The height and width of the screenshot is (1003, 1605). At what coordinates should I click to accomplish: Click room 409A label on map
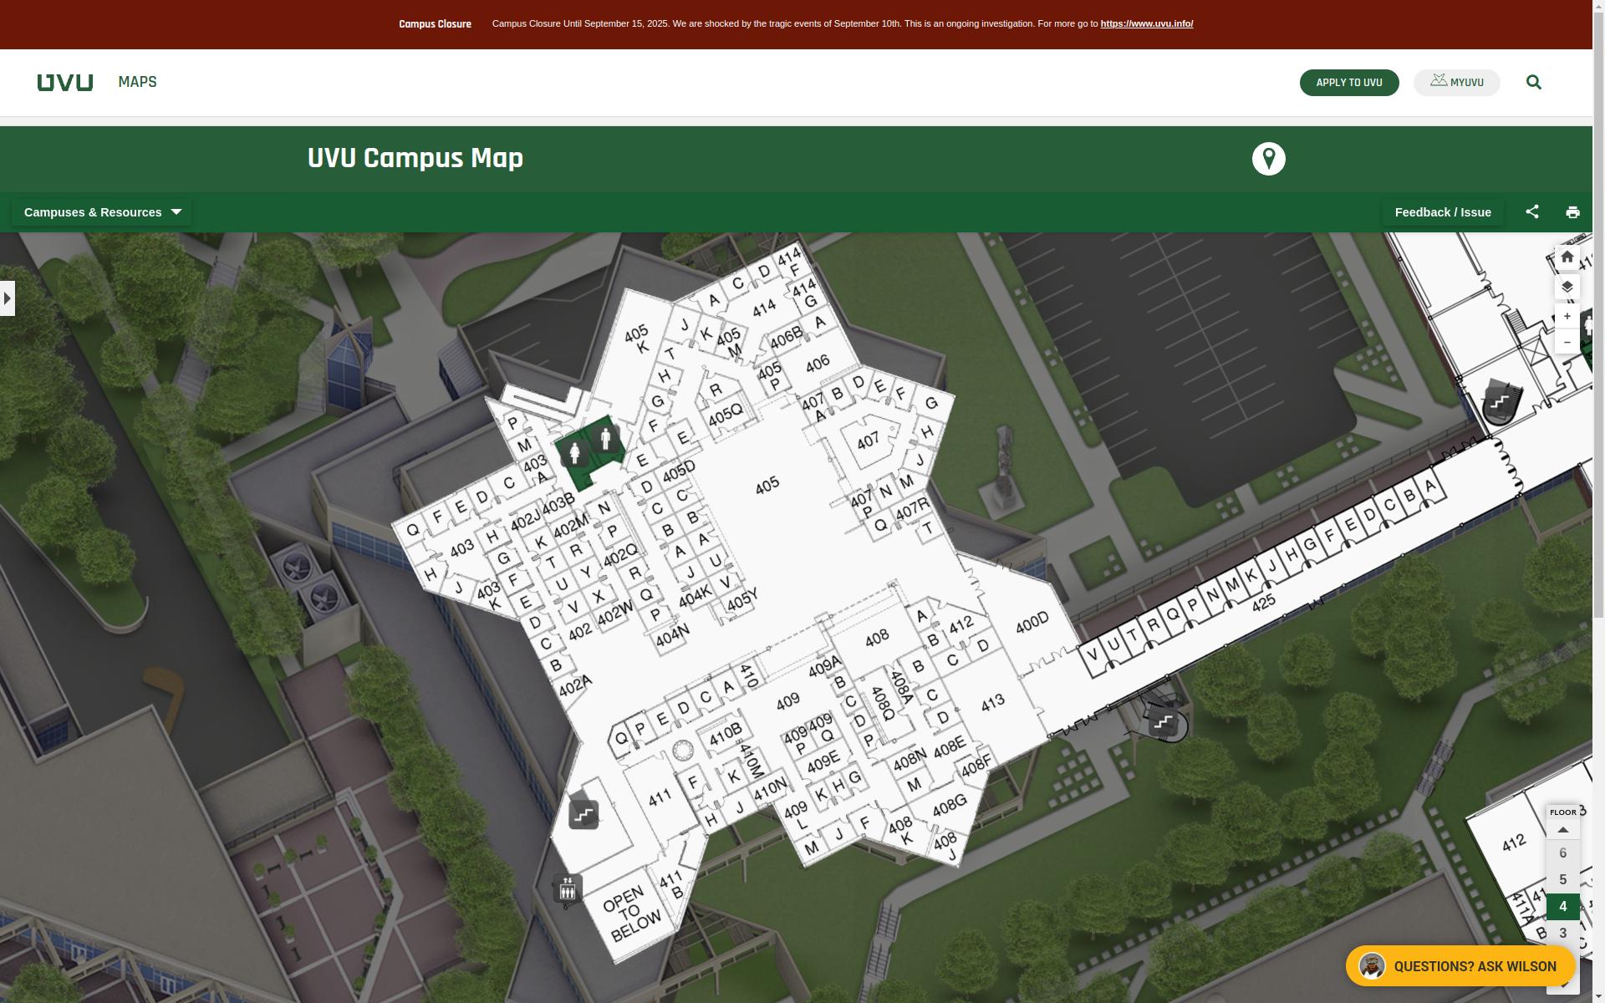(x=825, y=667)
